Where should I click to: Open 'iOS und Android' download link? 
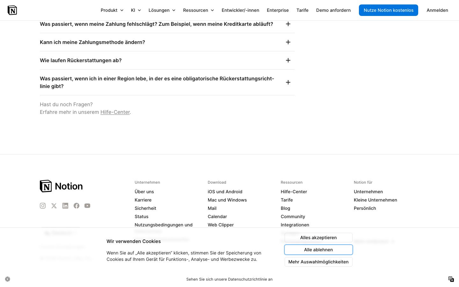click(225, 192)
